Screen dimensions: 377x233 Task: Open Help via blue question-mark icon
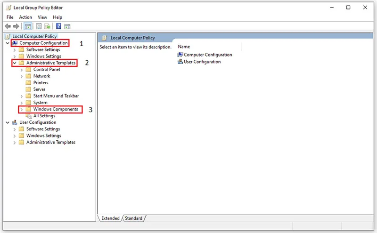(58, 26)
